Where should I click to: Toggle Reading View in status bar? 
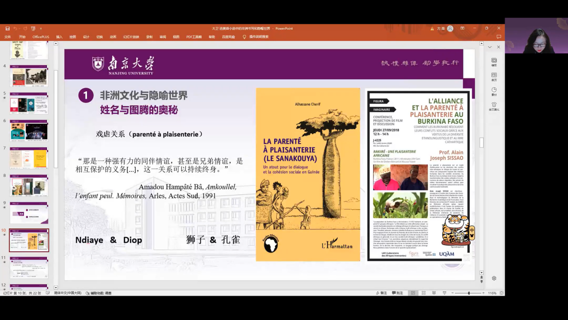pos(434,293)
